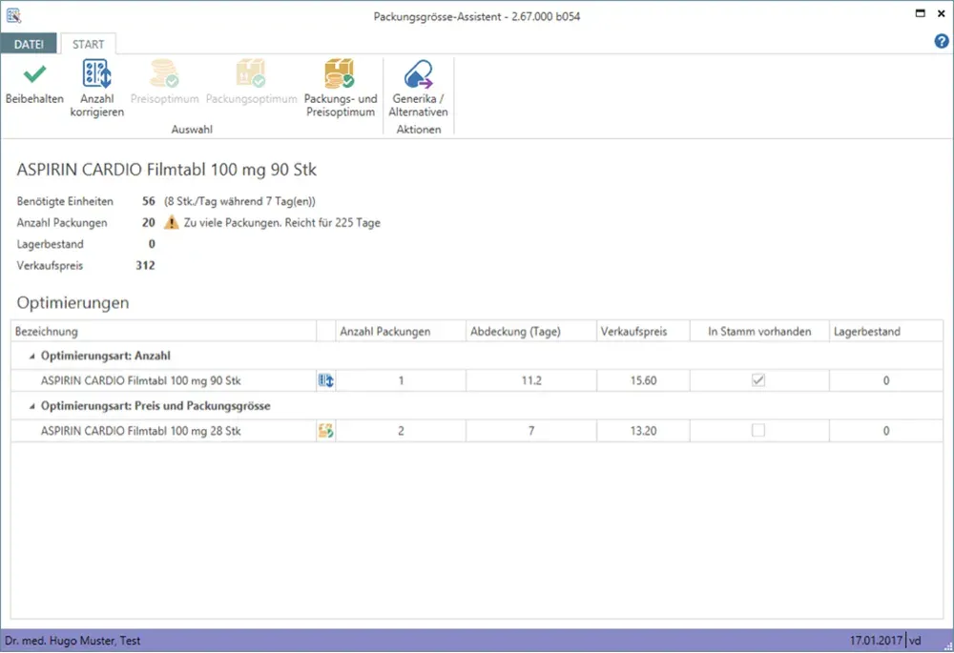
Task: Click status bar user Dr. med. Hugo Muster, Test
Action: click(x=73, y=641)
